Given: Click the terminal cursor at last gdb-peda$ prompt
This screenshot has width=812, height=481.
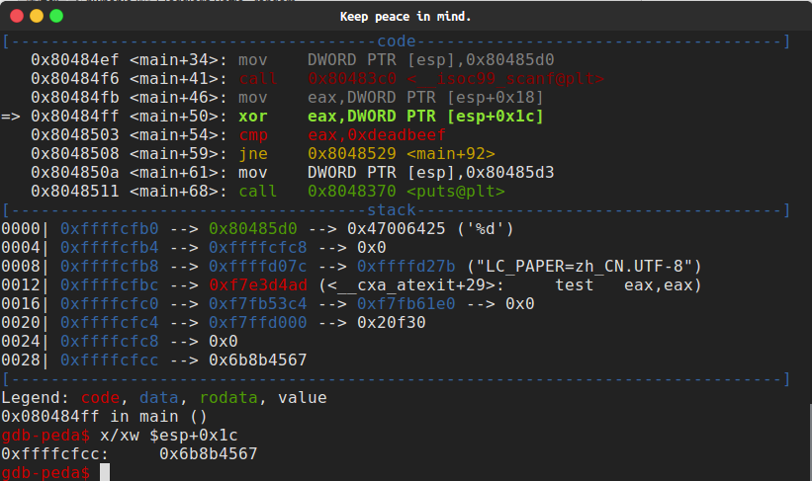Looking at the screenshot, I should tap(105, 473).
